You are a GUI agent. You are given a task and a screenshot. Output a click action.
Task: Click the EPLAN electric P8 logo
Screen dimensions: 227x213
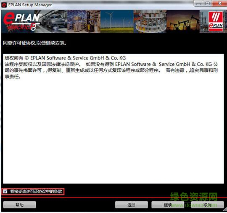click(22, 21)
